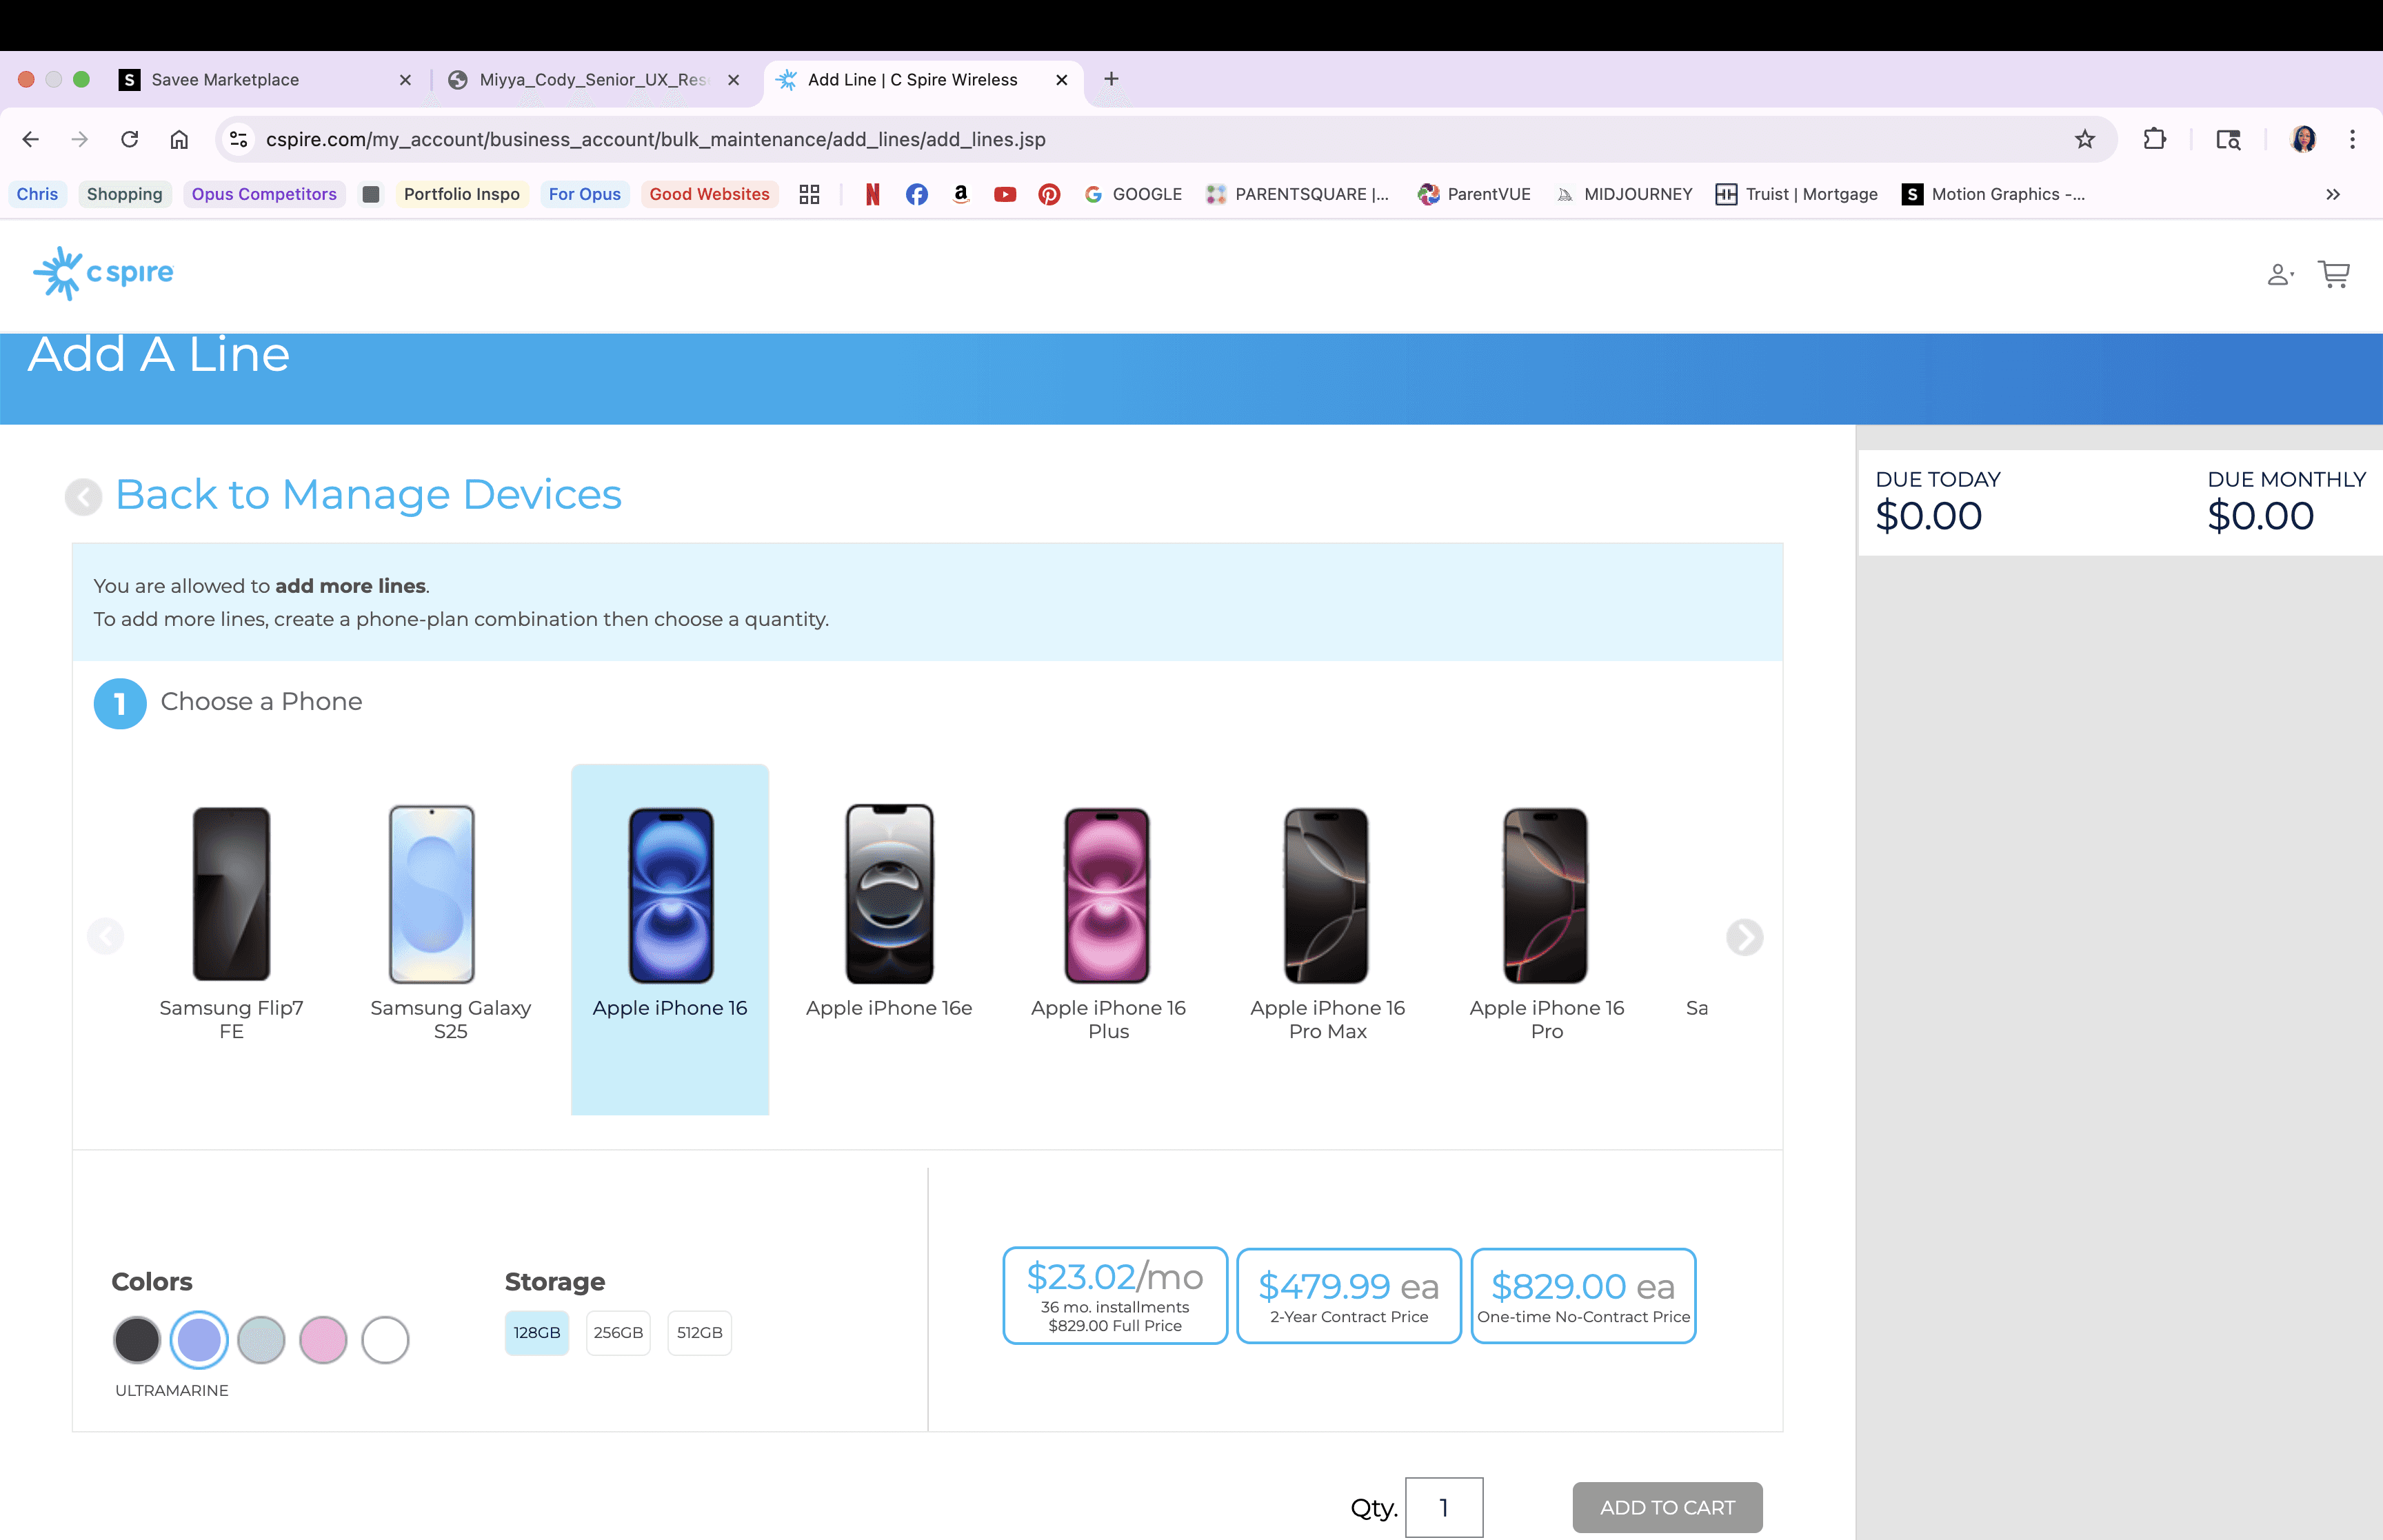Open Pinterest bookmark icon
The height and width of the screenshot is (1540, 2383).
click(1048, 195)
